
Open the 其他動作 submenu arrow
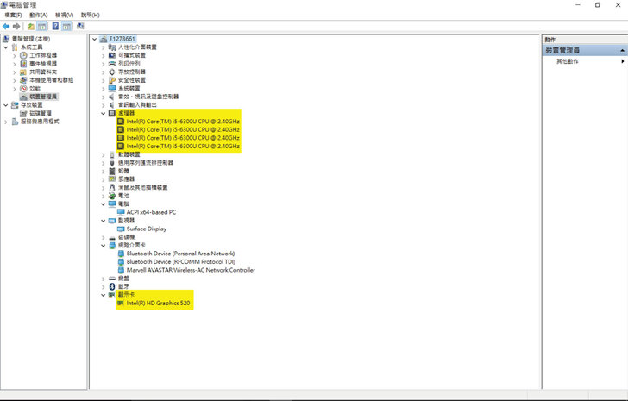623,61
